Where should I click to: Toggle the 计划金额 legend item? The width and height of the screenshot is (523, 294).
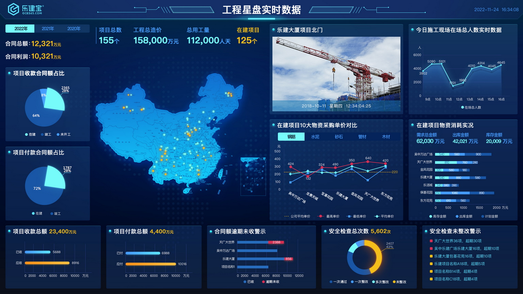(490, 216)
